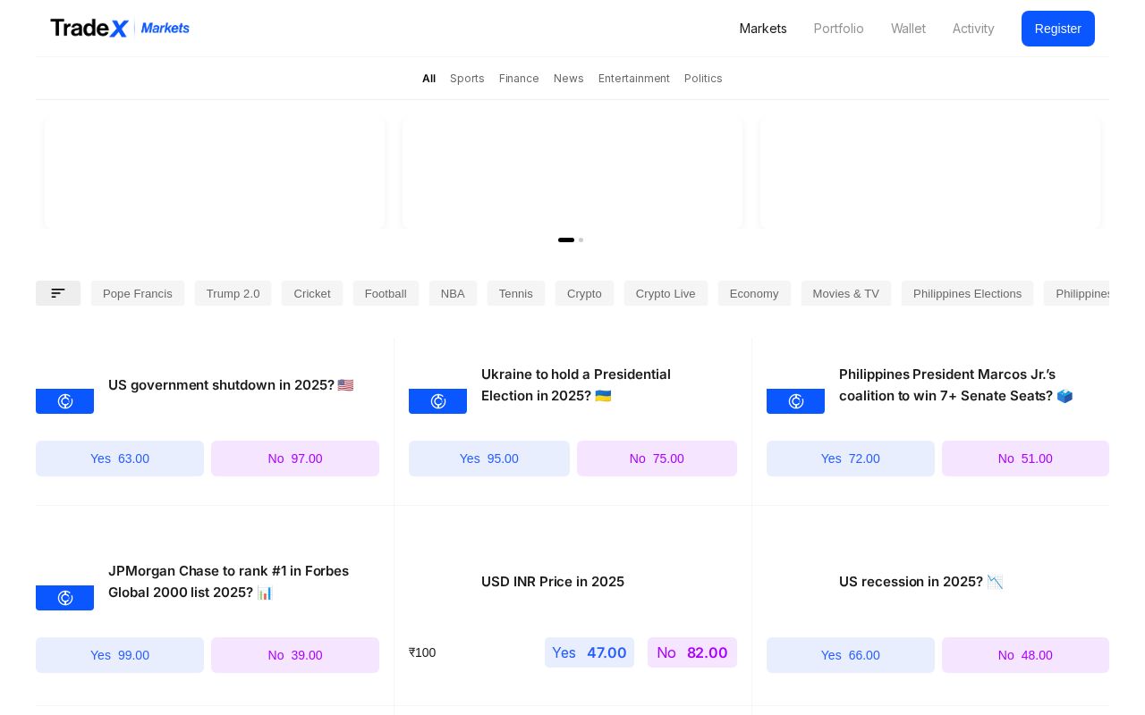
Task: Open the sort filter icon button
Action: click(x=58, y=293)
